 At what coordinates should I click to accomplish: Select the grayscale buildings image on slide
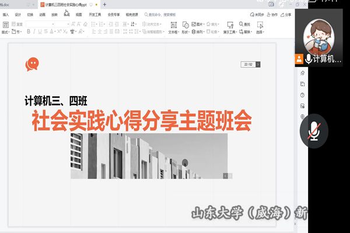pyautogui.click(x=149, y=156)
